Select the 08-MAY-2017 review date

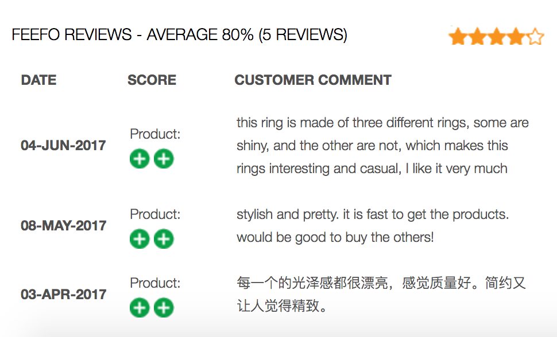[63, 226]
